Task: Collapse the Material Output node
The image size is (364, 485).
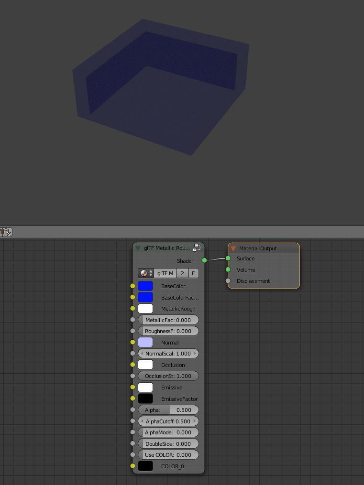Action: [x=233, y=248]
